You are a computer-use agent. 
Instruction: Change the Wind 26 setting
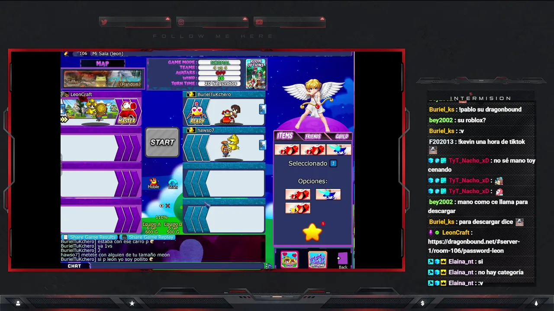point(220,78)
